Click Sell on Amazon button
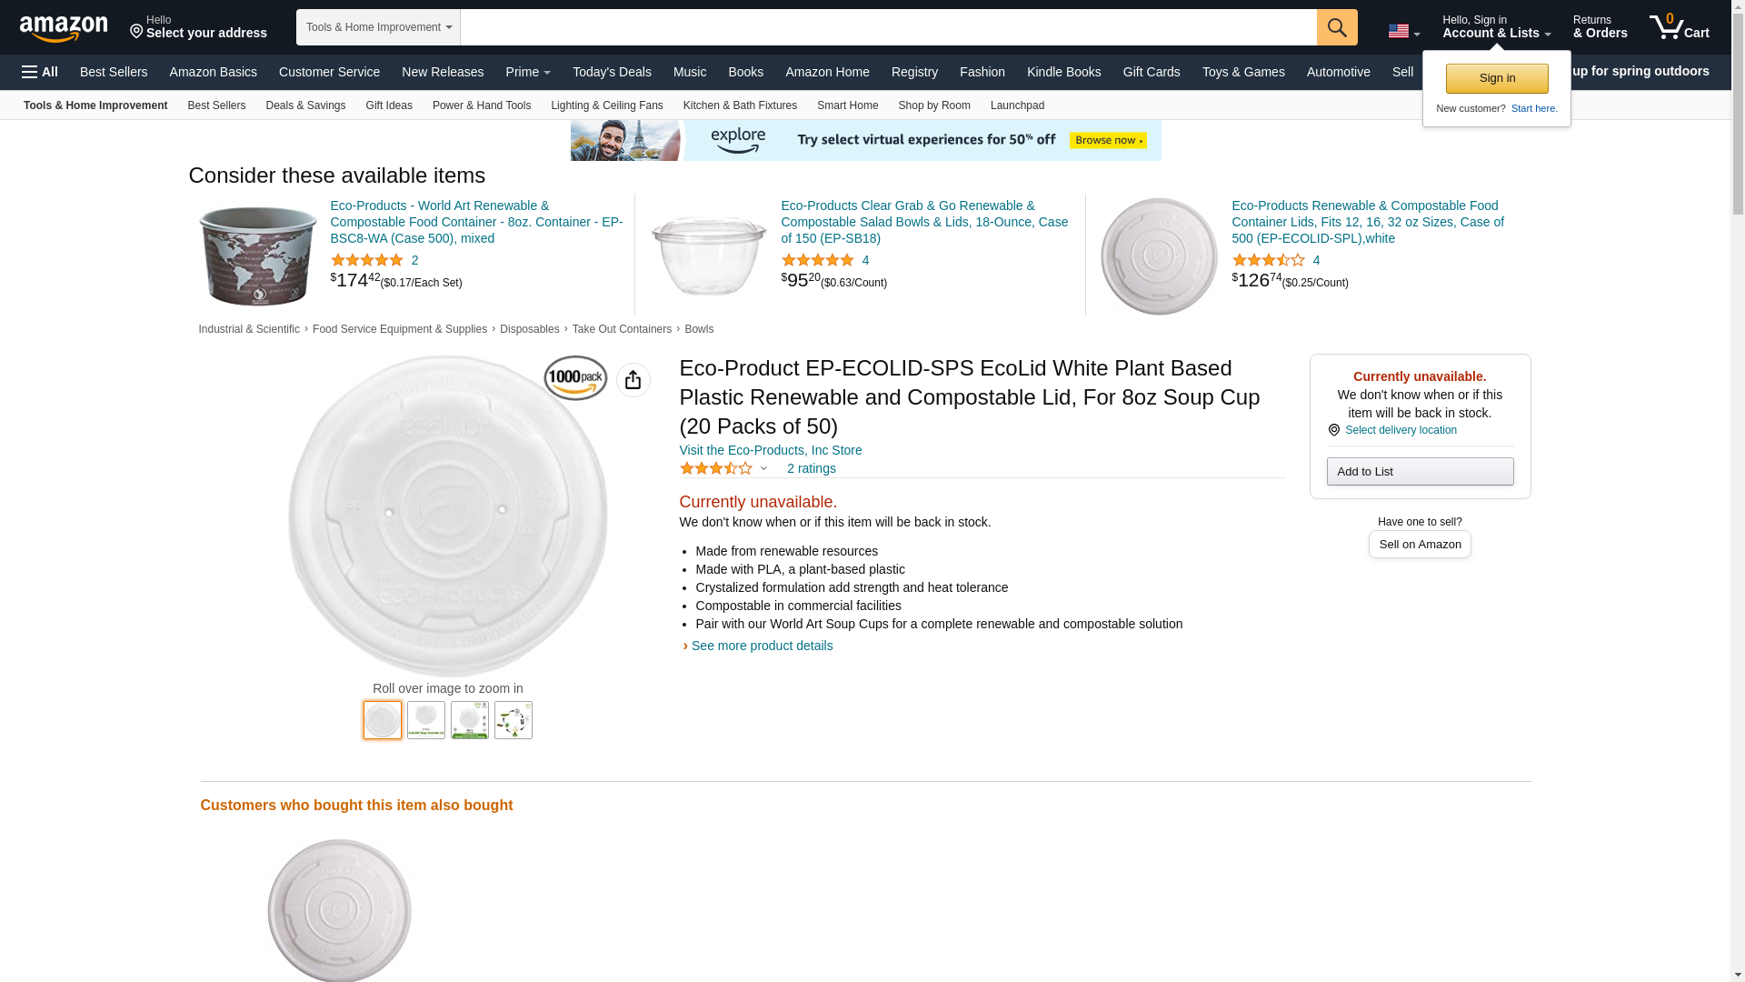Image resolution: width=1745 pixels, height=982 pixels. (1420, 544)
